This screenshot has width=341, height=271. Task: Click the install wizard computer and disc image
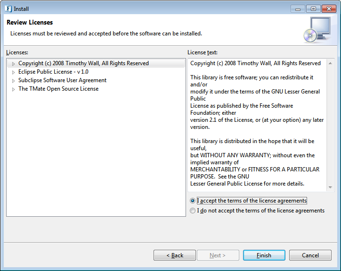(317, 30)
